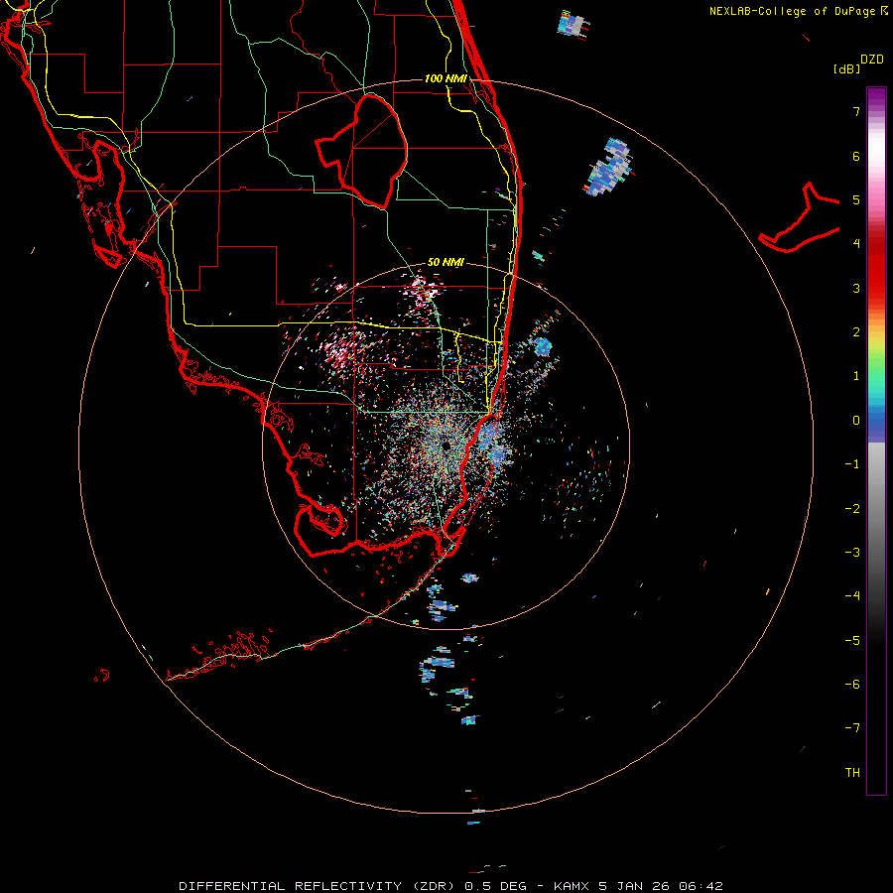Click the -2 value on color scale
This screenshot has width=893, height=893.
(852, 509)
